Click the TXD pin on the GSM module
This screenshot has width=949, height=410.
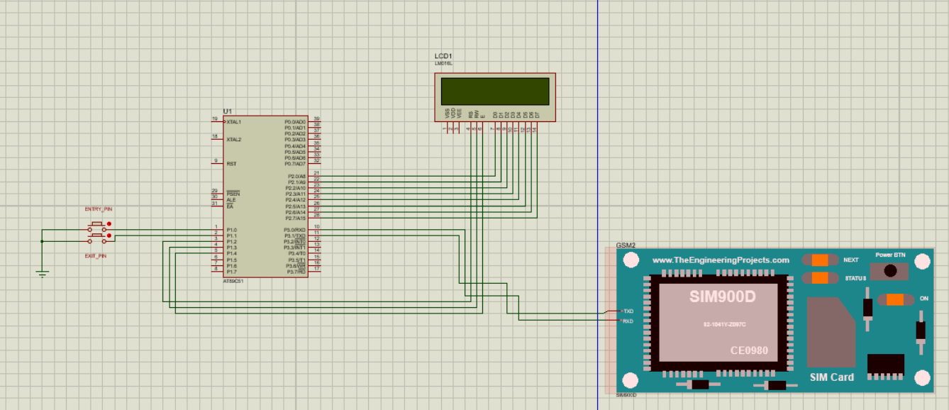pyautogui.click(x=627, y=311)
